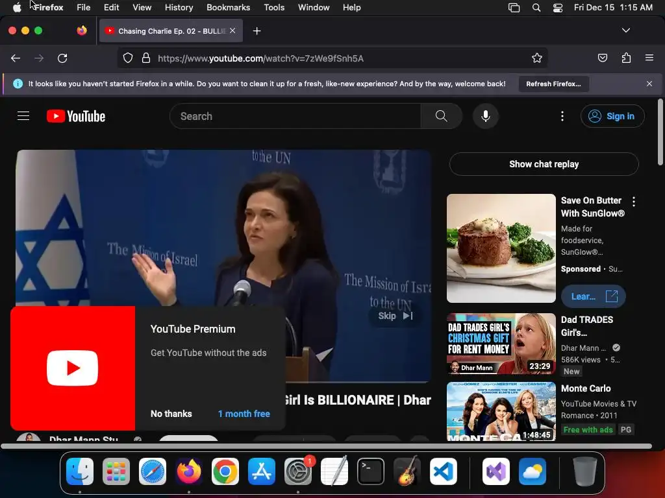Open Firefox application hamburger menu
The image size is (665, 498).
[x=649, y=58]
